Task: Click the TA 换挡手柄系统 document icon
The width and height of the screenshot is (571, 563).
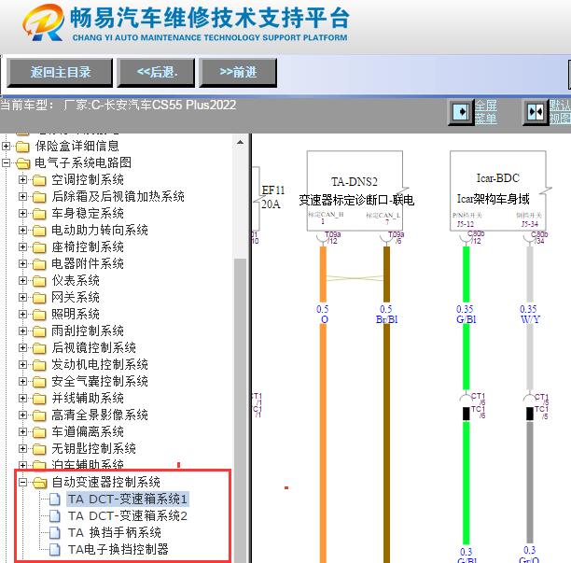Action: 55,532
